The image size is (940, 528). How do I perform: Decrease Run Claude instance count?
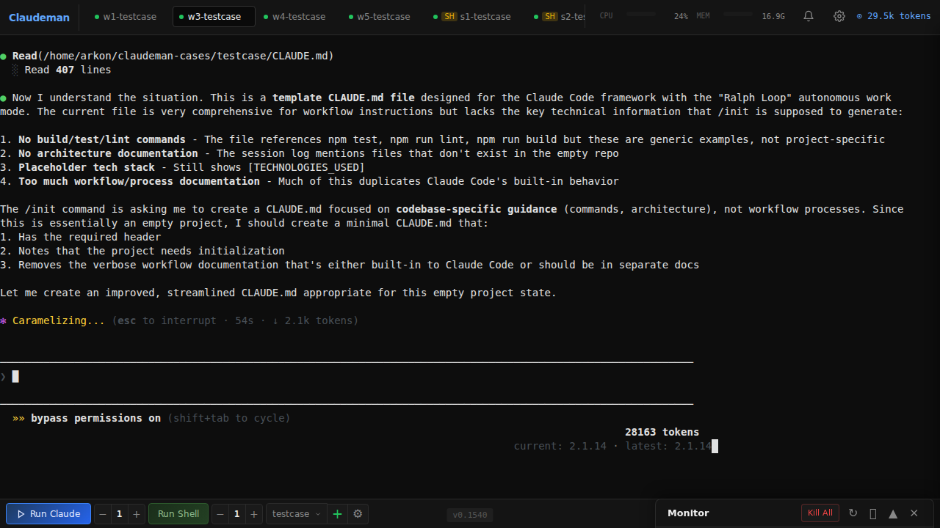103,514
